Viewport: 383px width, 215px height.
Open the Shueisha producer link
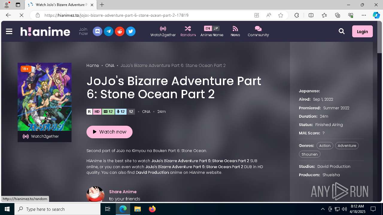pos(331,175)
